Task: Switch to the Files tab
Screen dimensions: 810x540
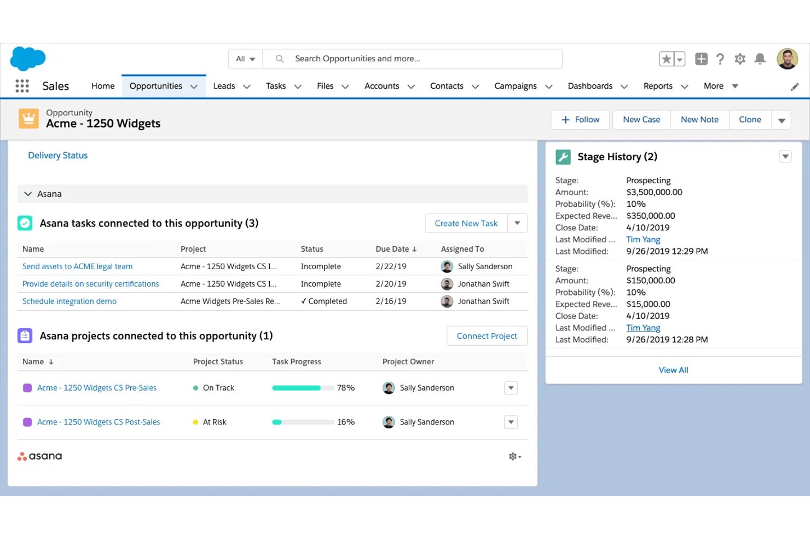Action: coord(325,86)
